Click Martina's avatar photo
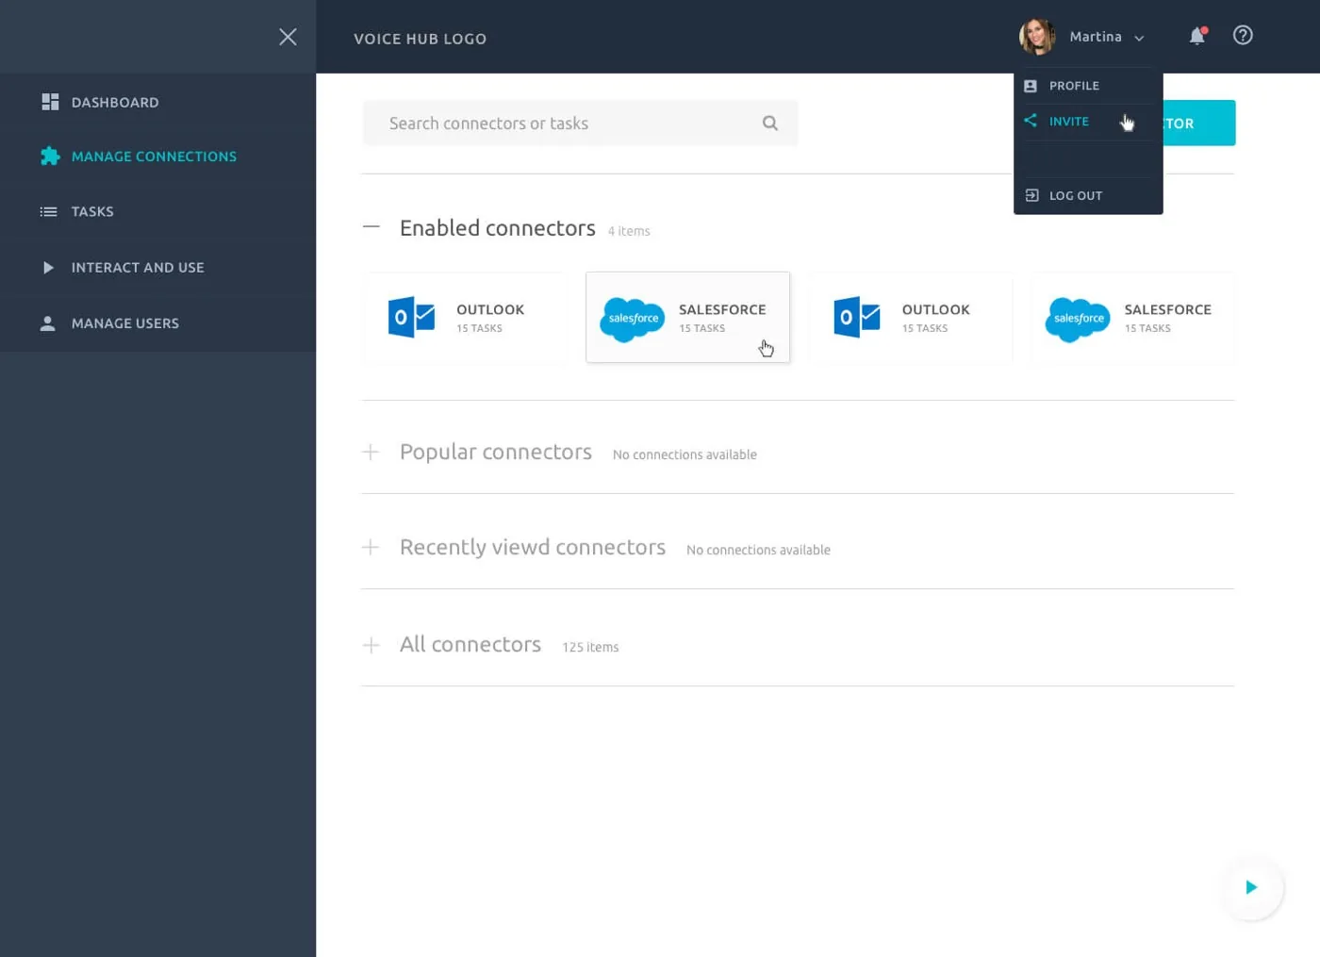1320x957 pixels. pos(1037,37)
